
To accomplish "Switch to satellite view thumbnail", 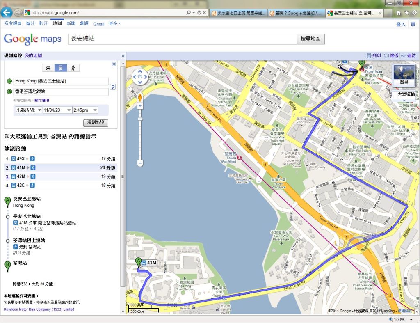I will 404,76.
